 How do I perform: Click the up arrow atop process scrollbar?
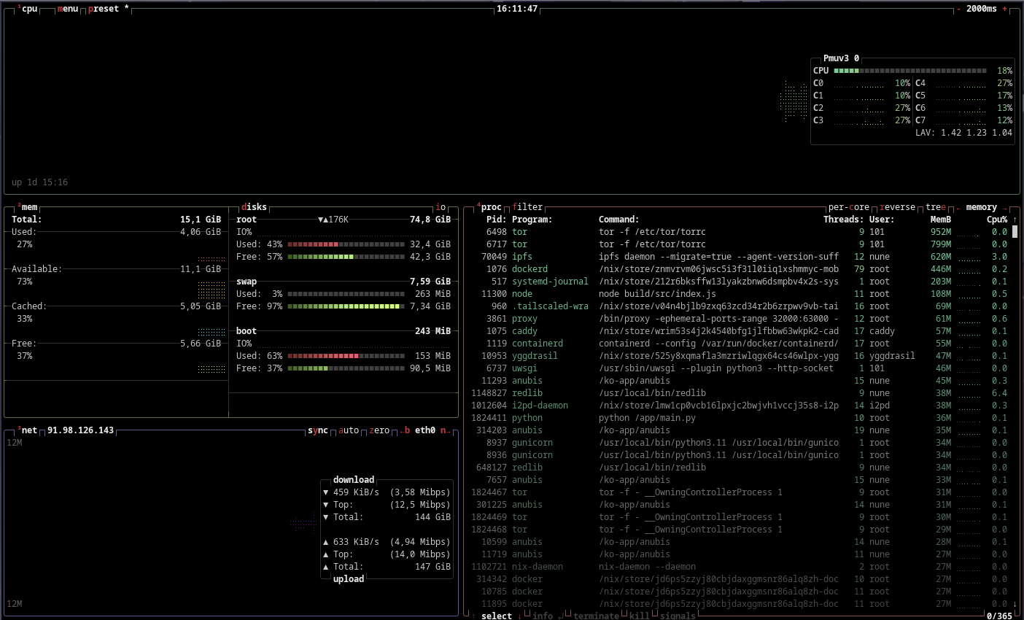point(1015,220)
